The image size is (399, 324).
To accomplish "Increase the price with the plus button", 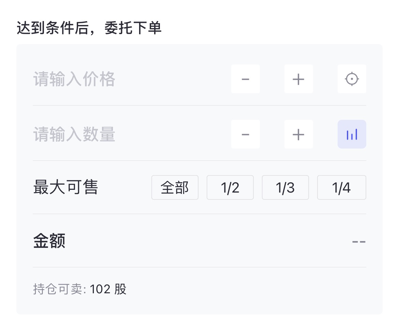I will point(299,79).
